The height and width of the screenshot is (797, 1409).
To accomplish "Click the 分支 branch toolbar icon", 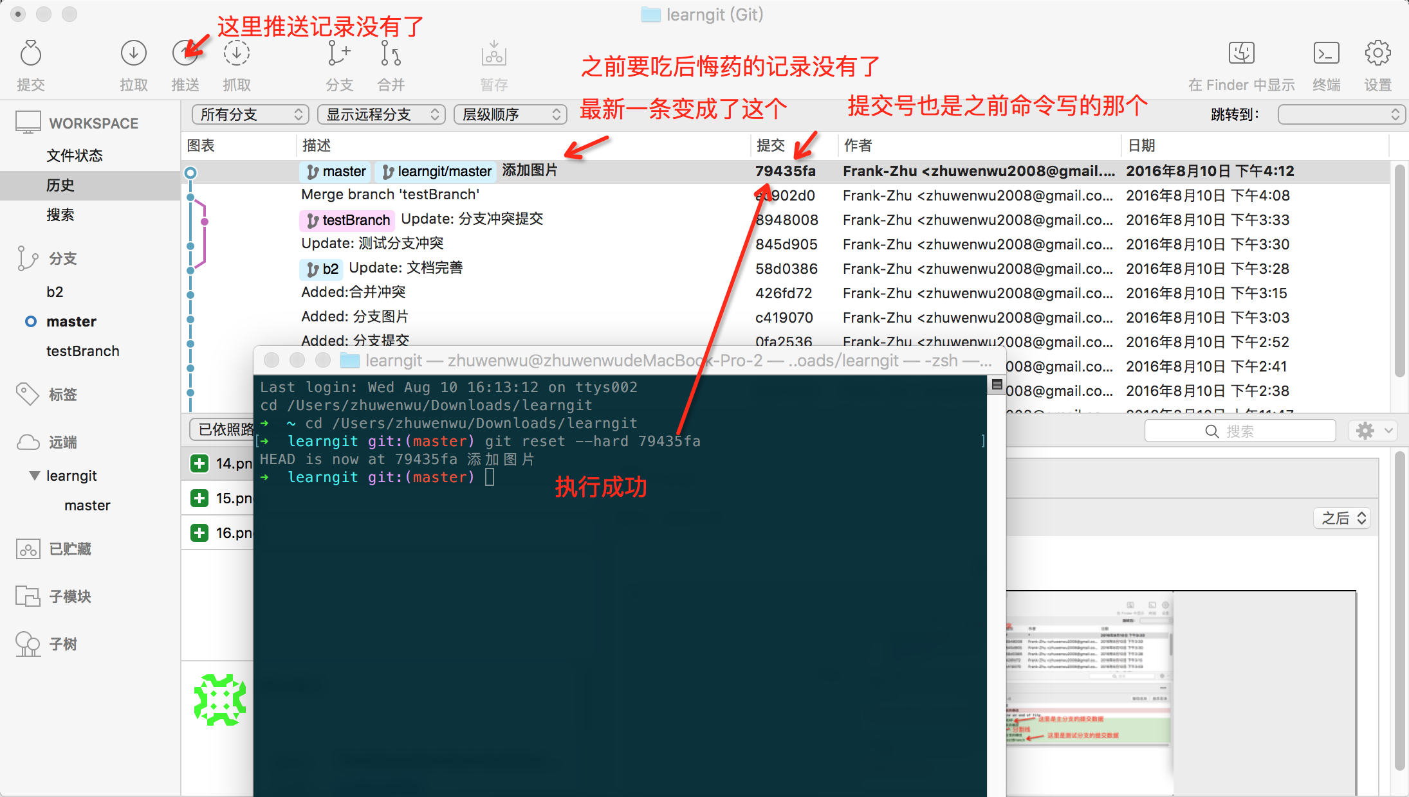I will (338, 53).
